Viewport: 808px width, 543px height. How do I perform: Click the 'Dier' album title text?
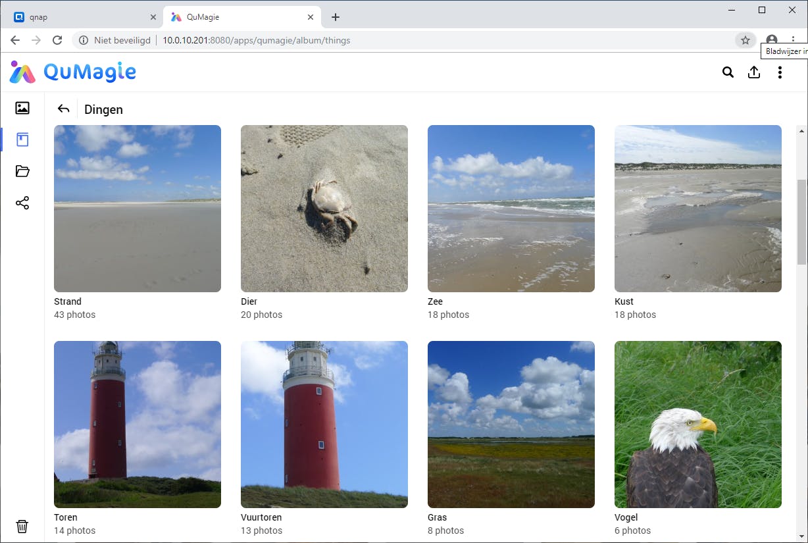[249, 301]
